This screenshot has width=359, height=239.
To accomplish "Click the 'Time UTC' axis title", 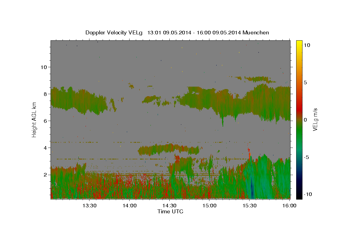I will coord(170,212).
